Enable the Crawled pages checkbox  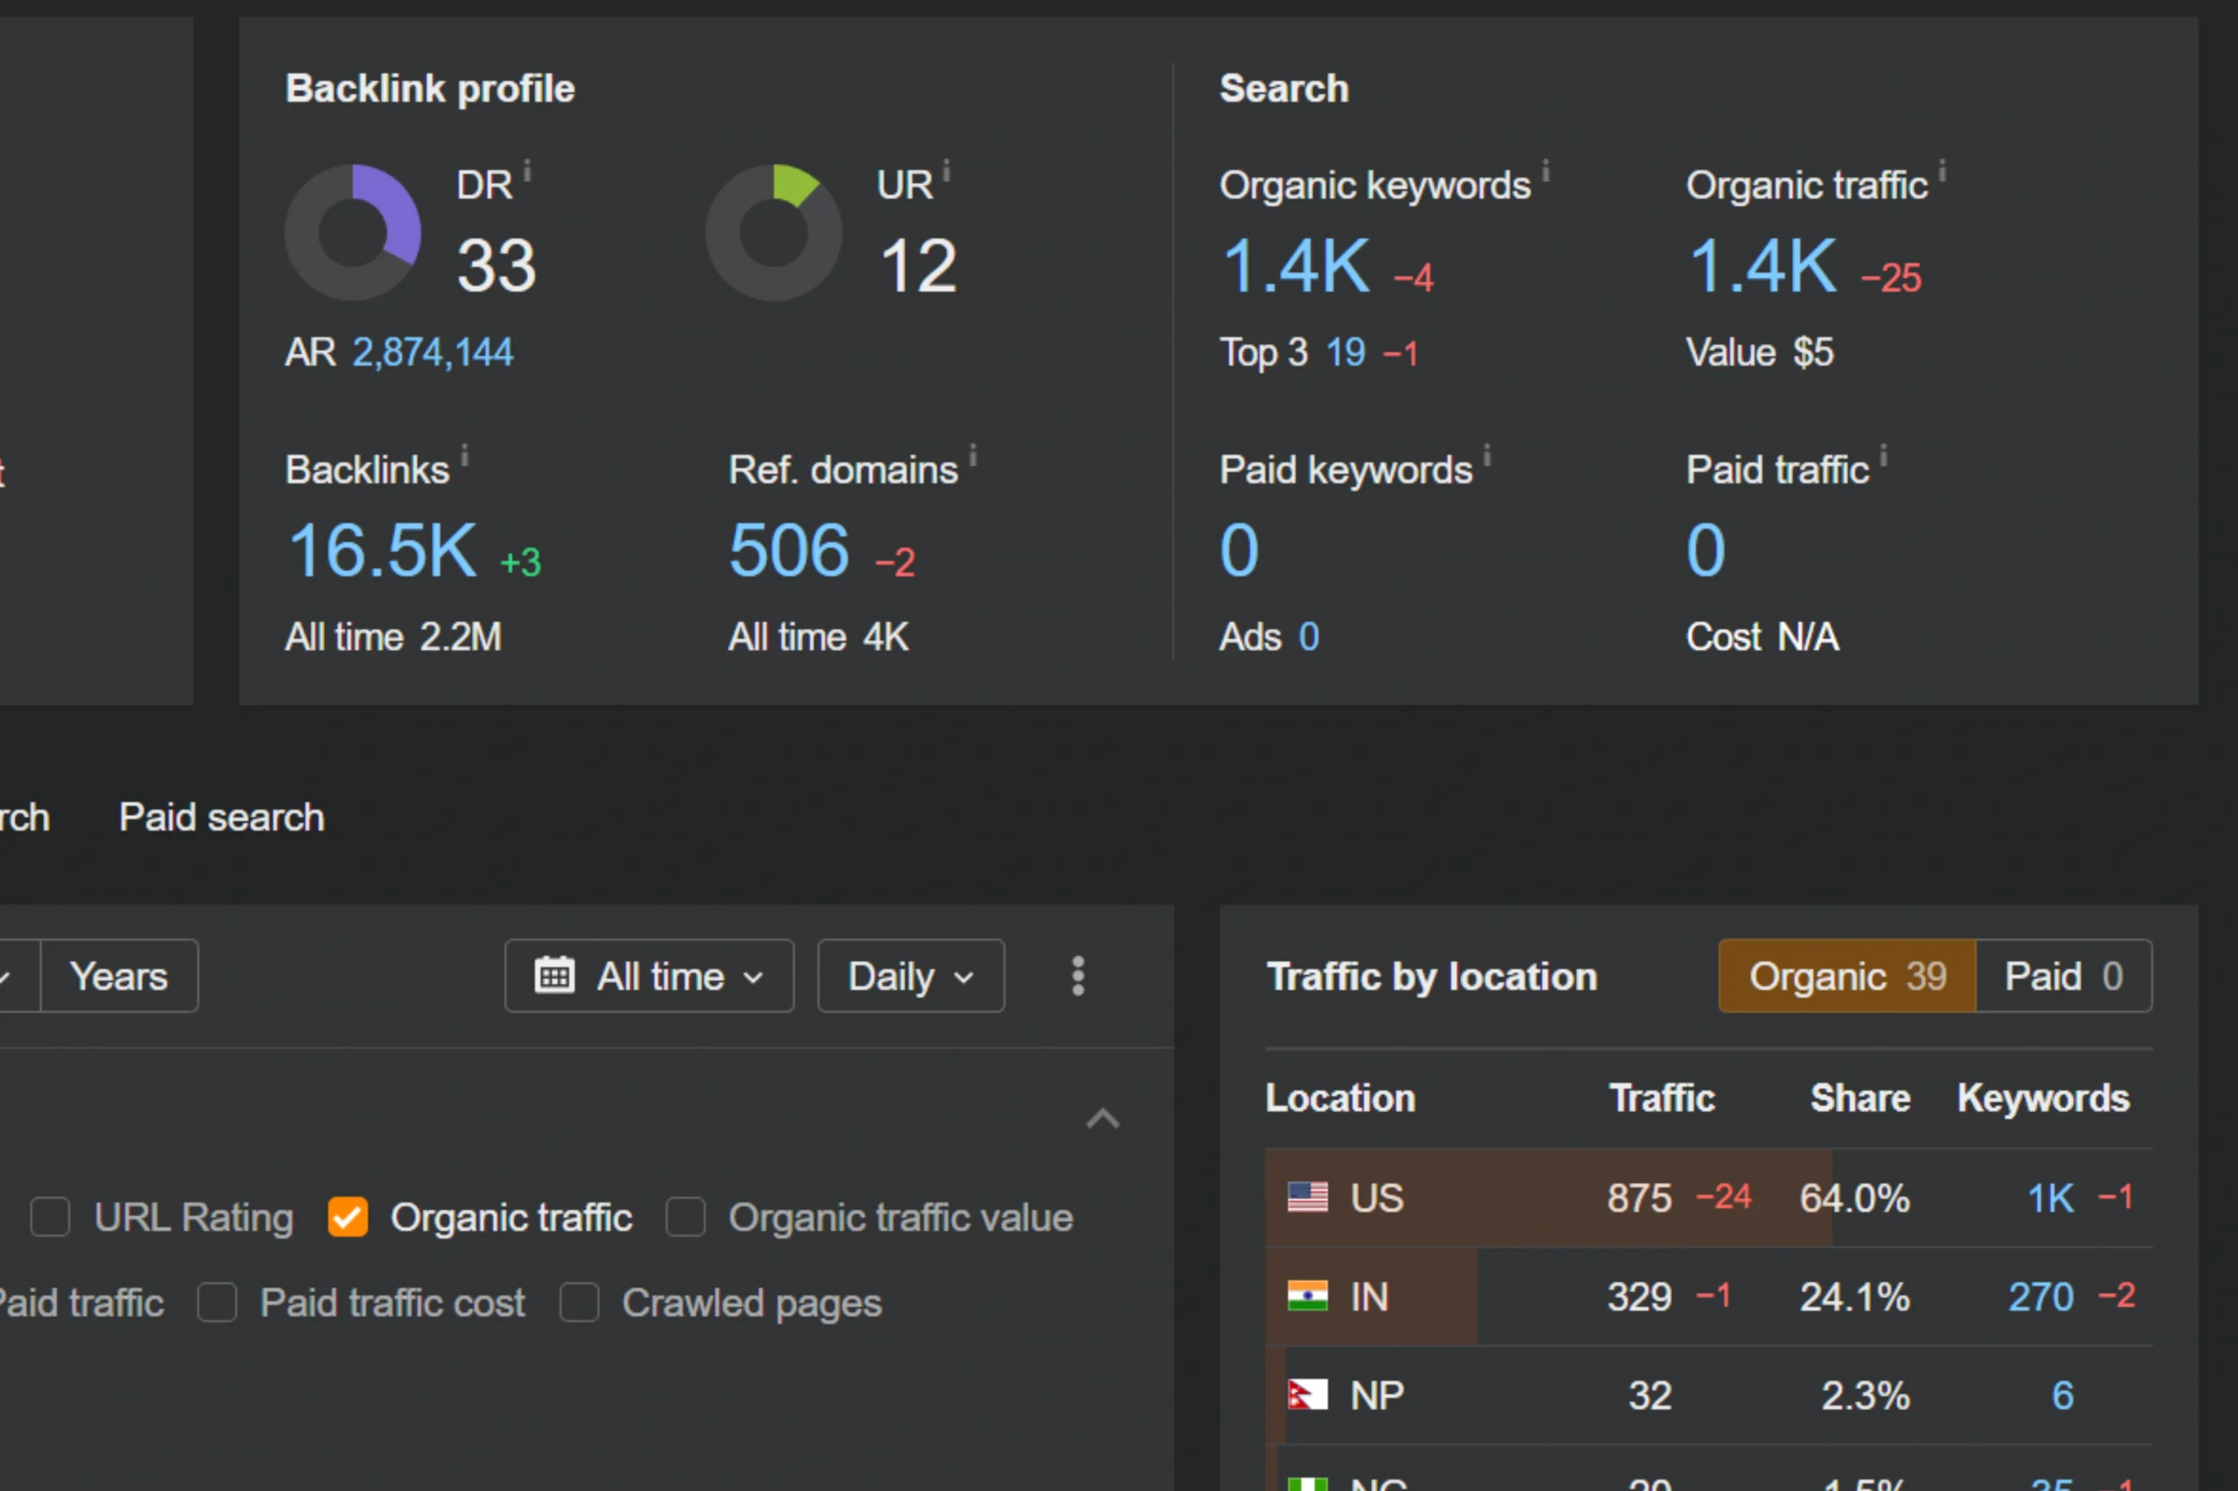coord(579,1302)
